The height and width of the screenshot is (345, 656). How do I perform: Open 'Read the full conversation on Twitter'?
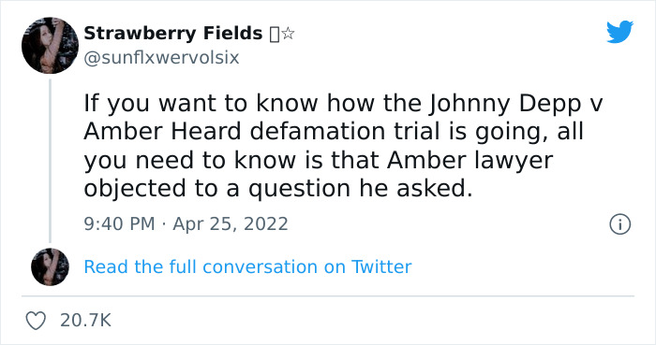(247, 267)
